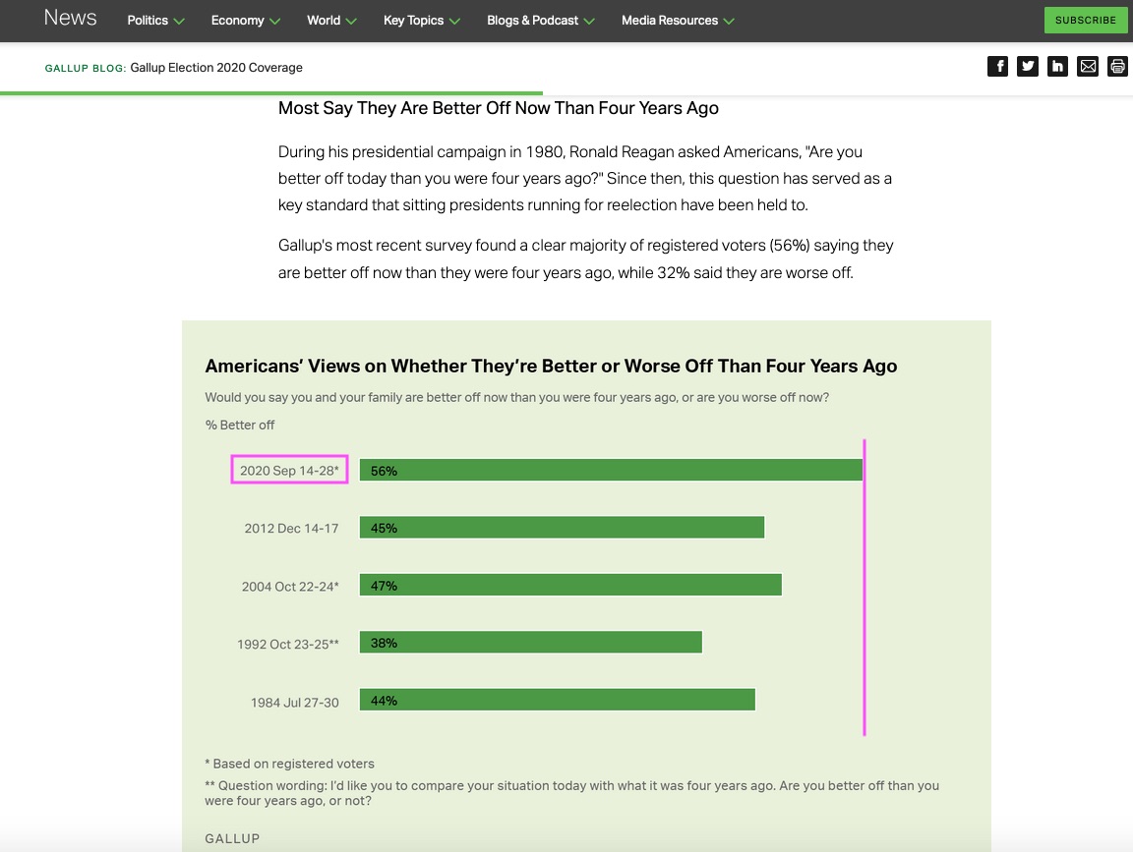Image resolution: width=1133 pixels, height=852 pixels.
Task: Click the 44% bar for 1984
Action: pos(558,700)
